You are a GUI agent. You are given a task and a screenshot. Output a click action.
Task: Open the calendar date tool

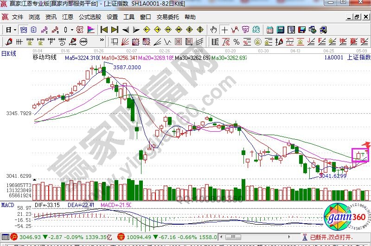click(270, 30)
